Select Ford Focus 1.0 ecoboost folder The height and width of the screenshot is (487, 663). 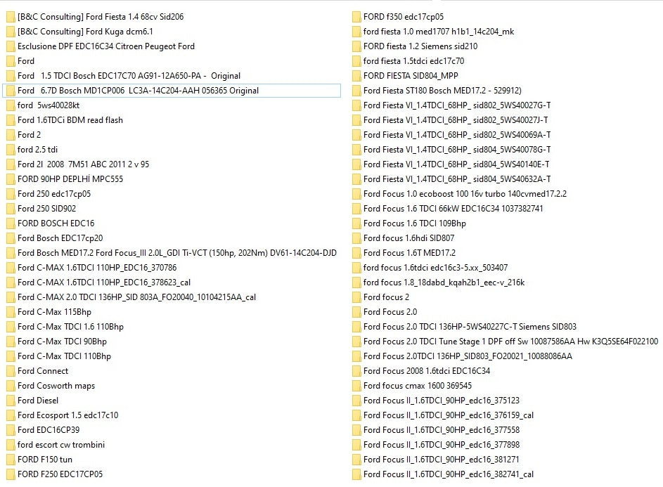464,194
